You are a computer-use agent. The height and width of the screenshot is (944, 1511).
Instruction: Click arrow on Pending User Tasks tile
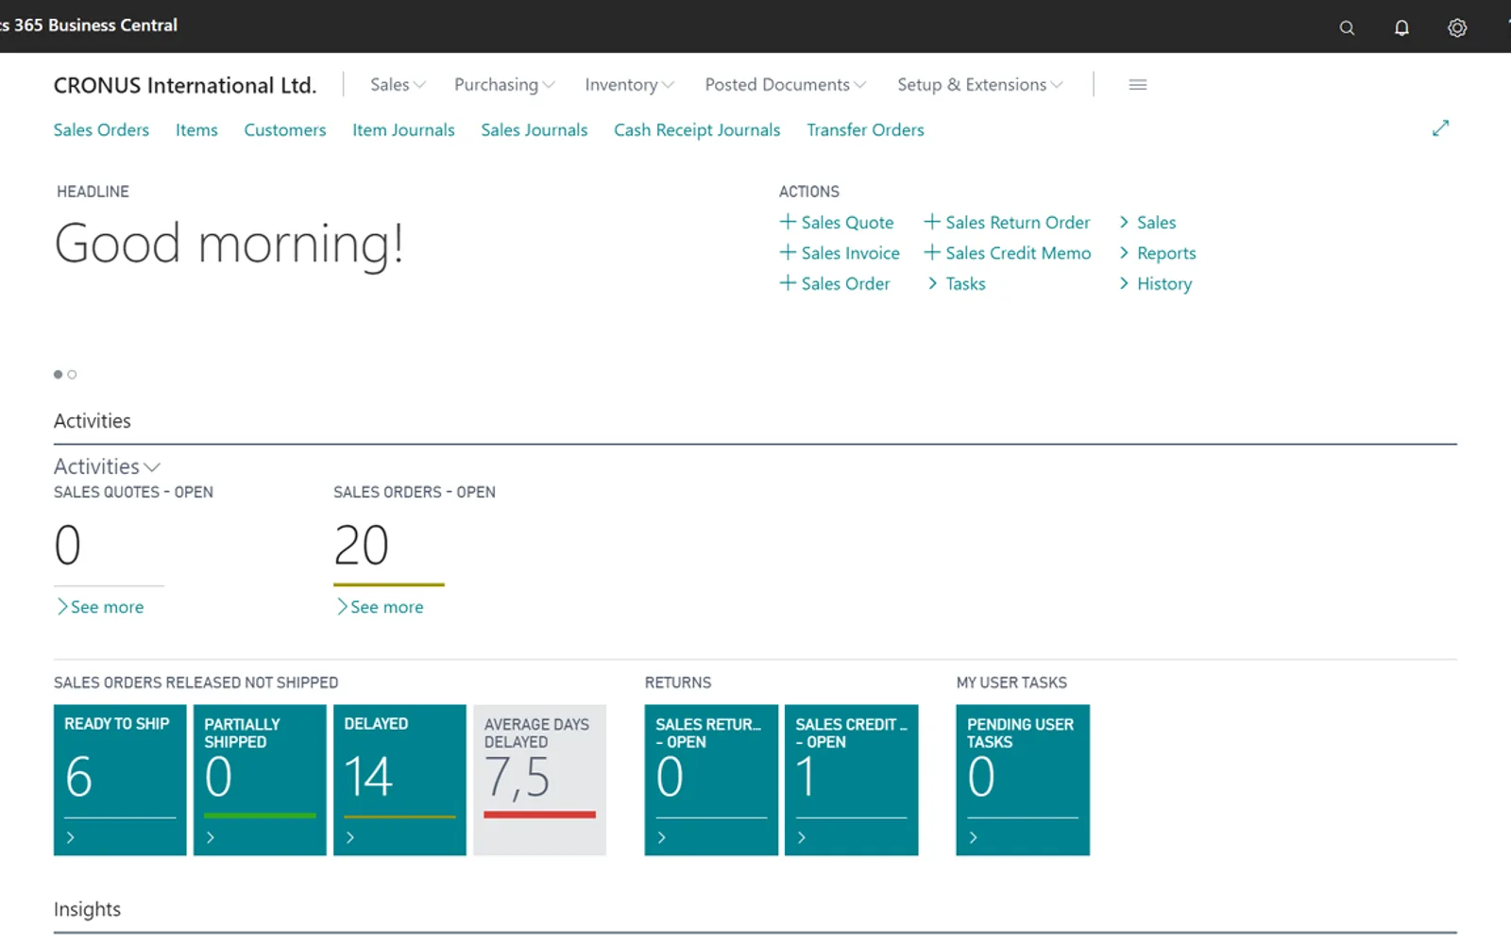(974, 837)
